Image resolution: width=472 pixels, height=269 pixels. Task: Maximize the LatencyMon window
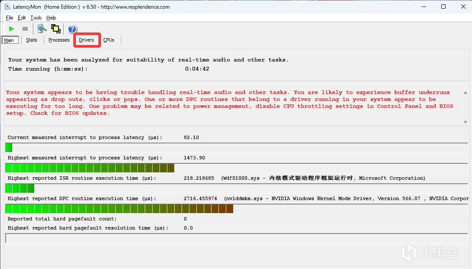[443, 6]
